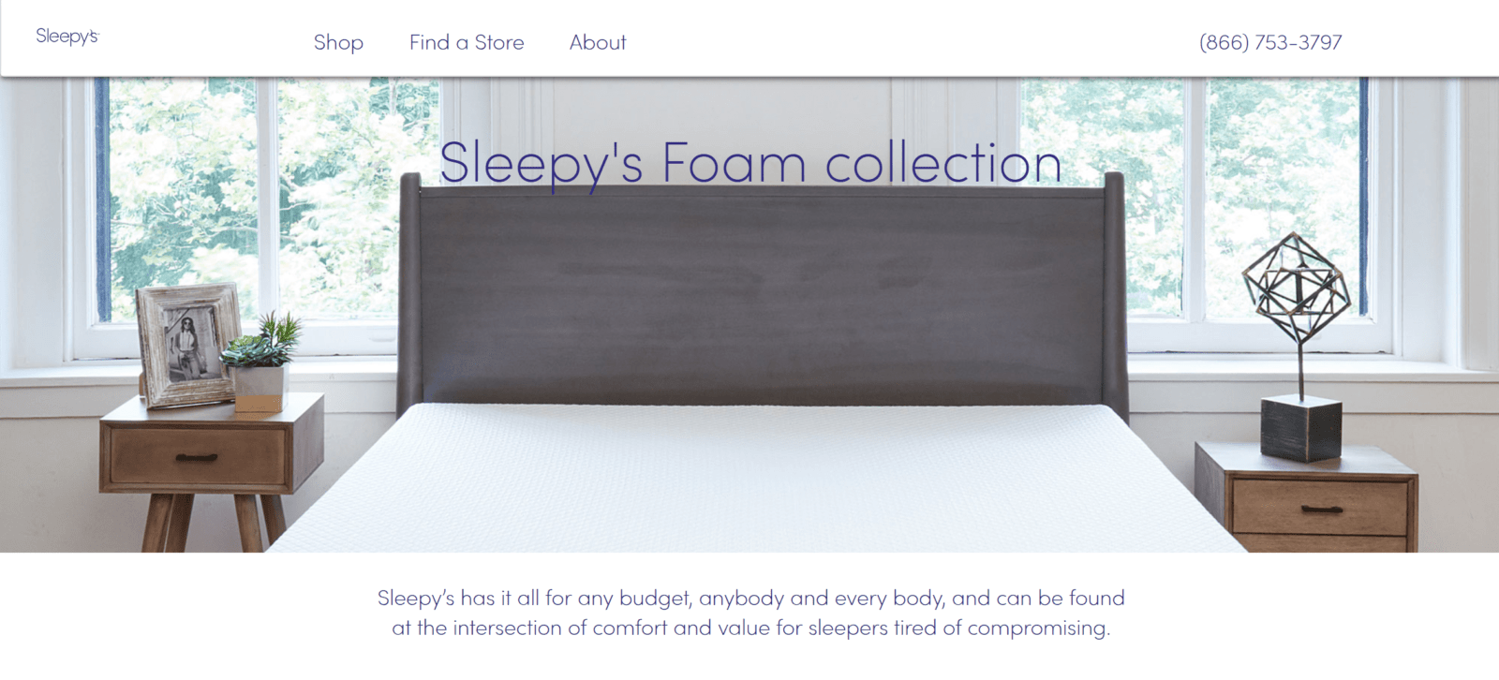This screenshot has height=680, width=1499.
Task: Click the "Sleepy's has it all" tagline line
Action: [750, 598]
